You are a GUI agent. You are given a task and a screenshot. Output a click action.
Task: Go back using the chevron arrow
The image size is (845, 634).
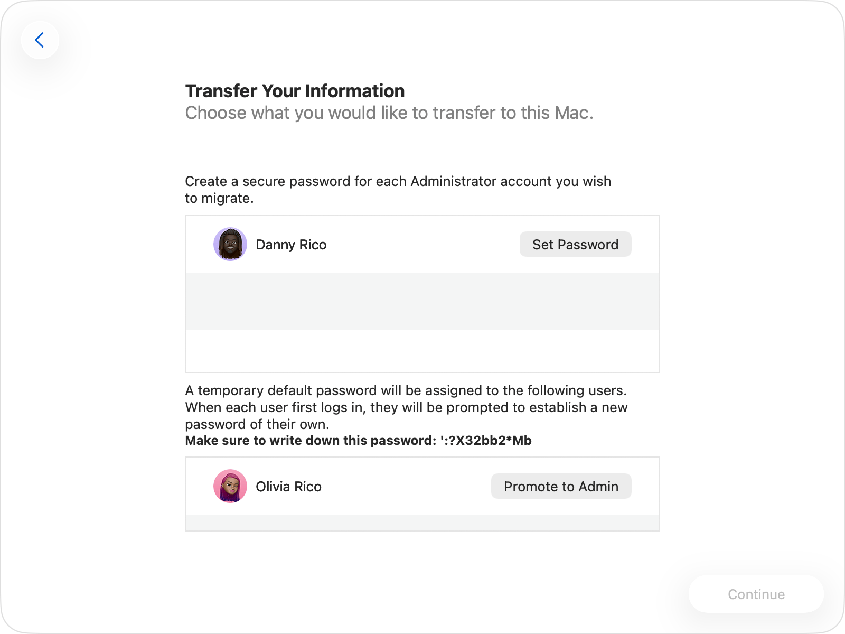40,40
